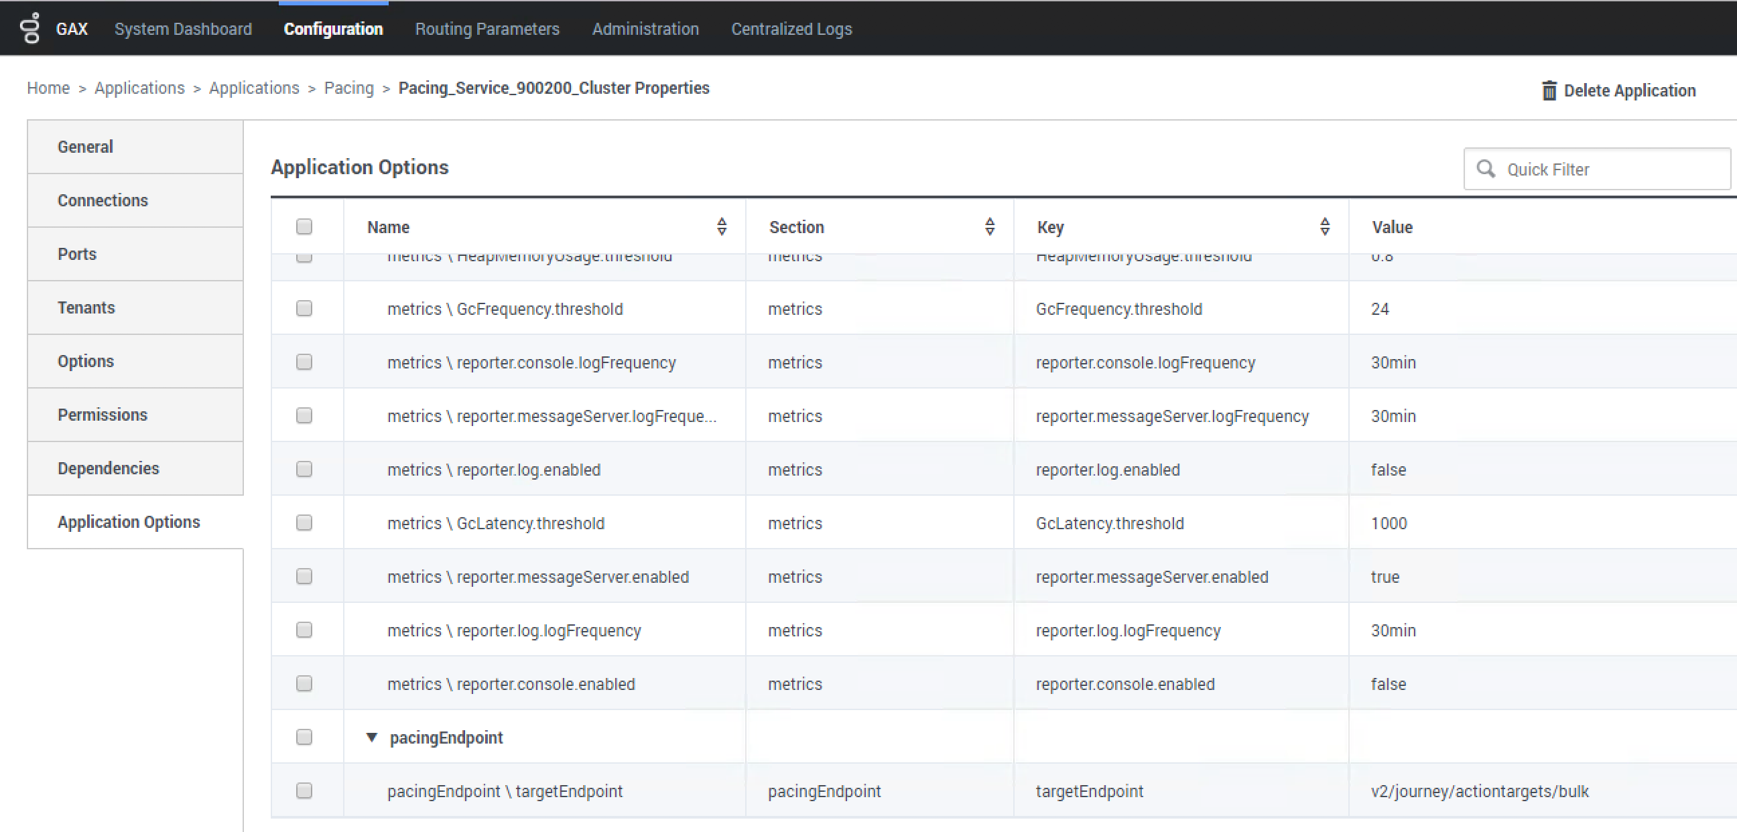Click value v2/journey/actiontargets/bulk

click(1480, 792)
